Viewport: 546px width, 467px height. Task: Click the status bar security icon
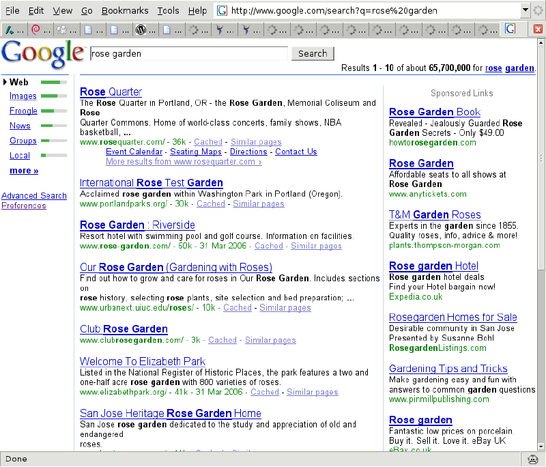coord(533,459)
